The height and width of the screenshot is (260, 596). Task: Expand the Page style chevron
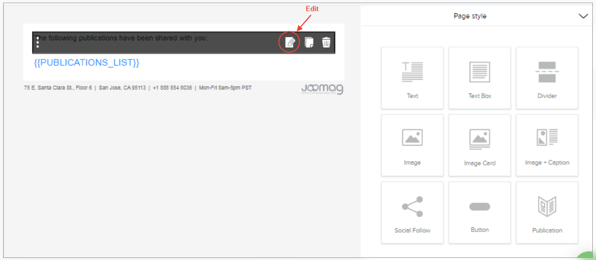(583, 16)
